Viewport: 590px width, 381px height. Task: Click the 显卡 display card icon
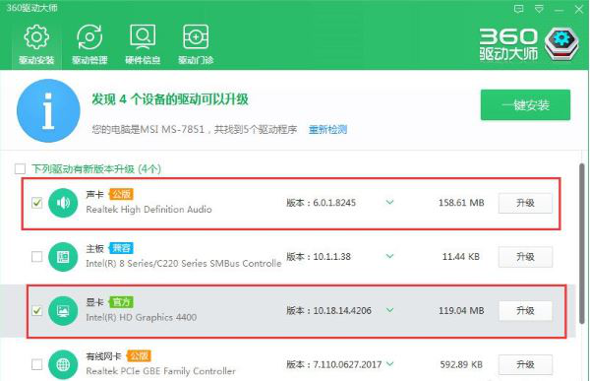pyautogui.click(x=63, y=310)
